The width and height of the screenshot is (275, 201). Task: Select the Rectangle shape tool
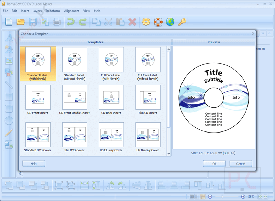9,97
